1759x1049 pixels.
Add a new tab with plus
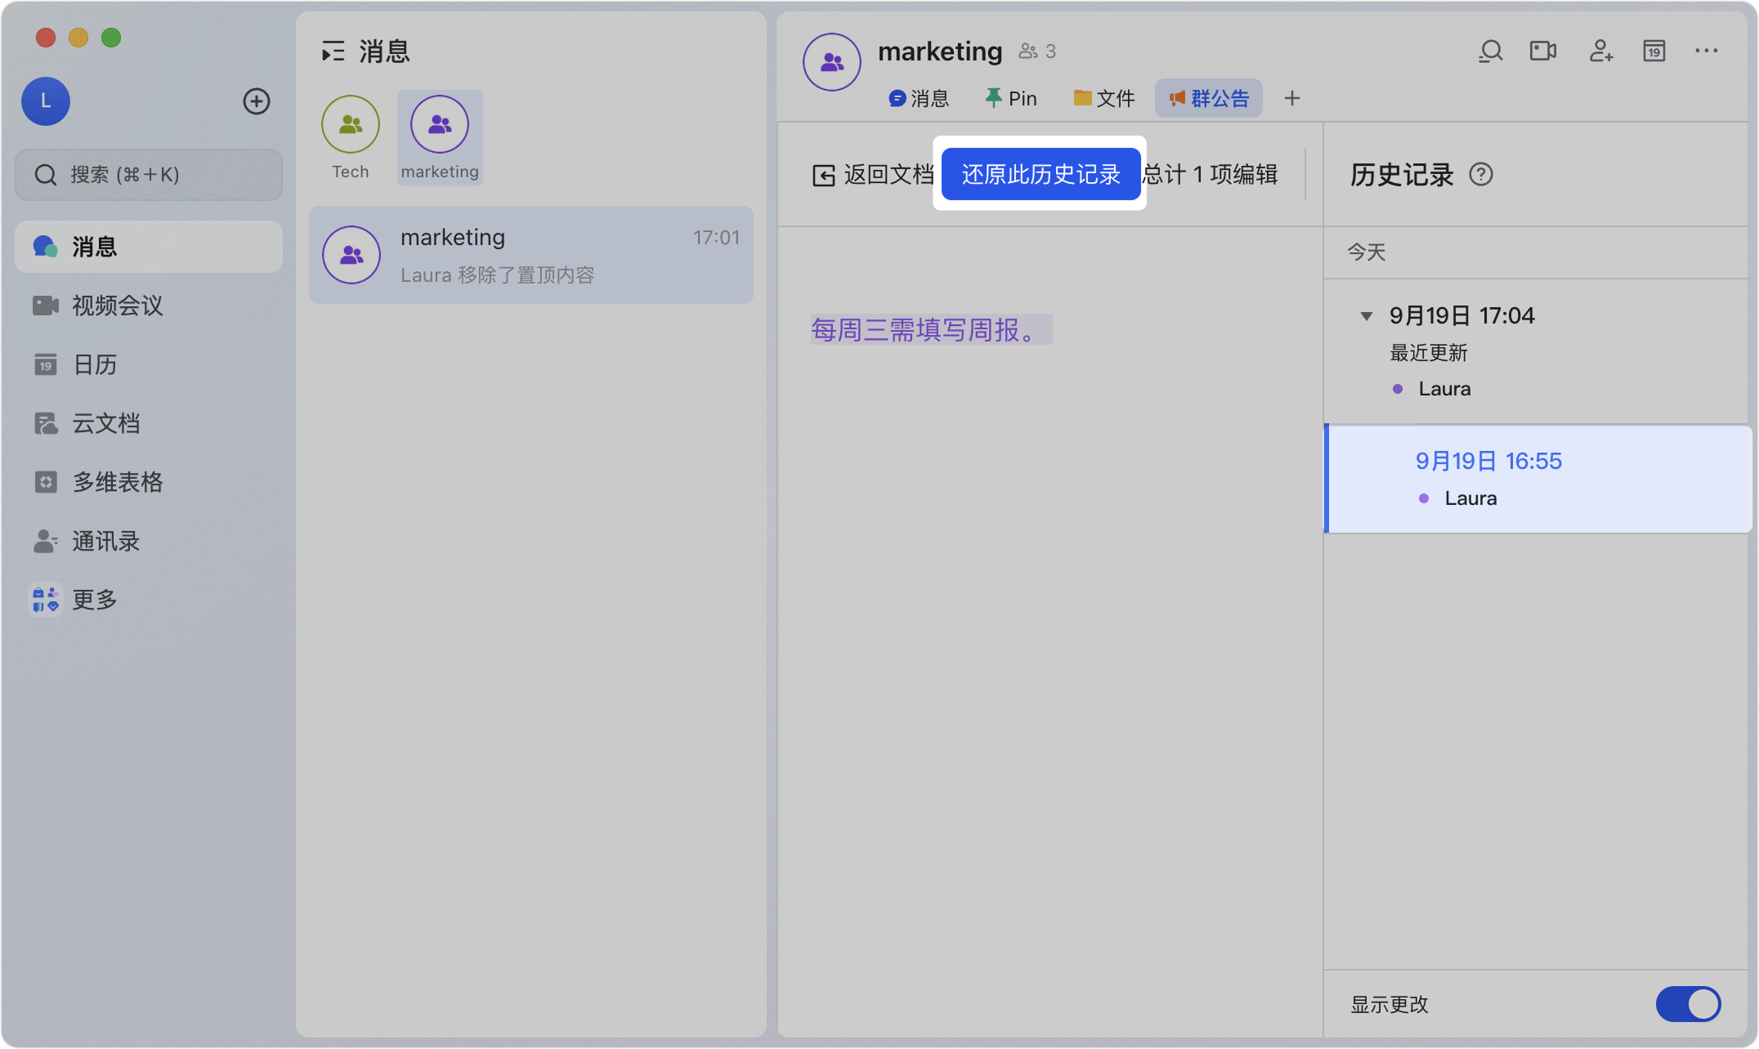pos(1291,99)
